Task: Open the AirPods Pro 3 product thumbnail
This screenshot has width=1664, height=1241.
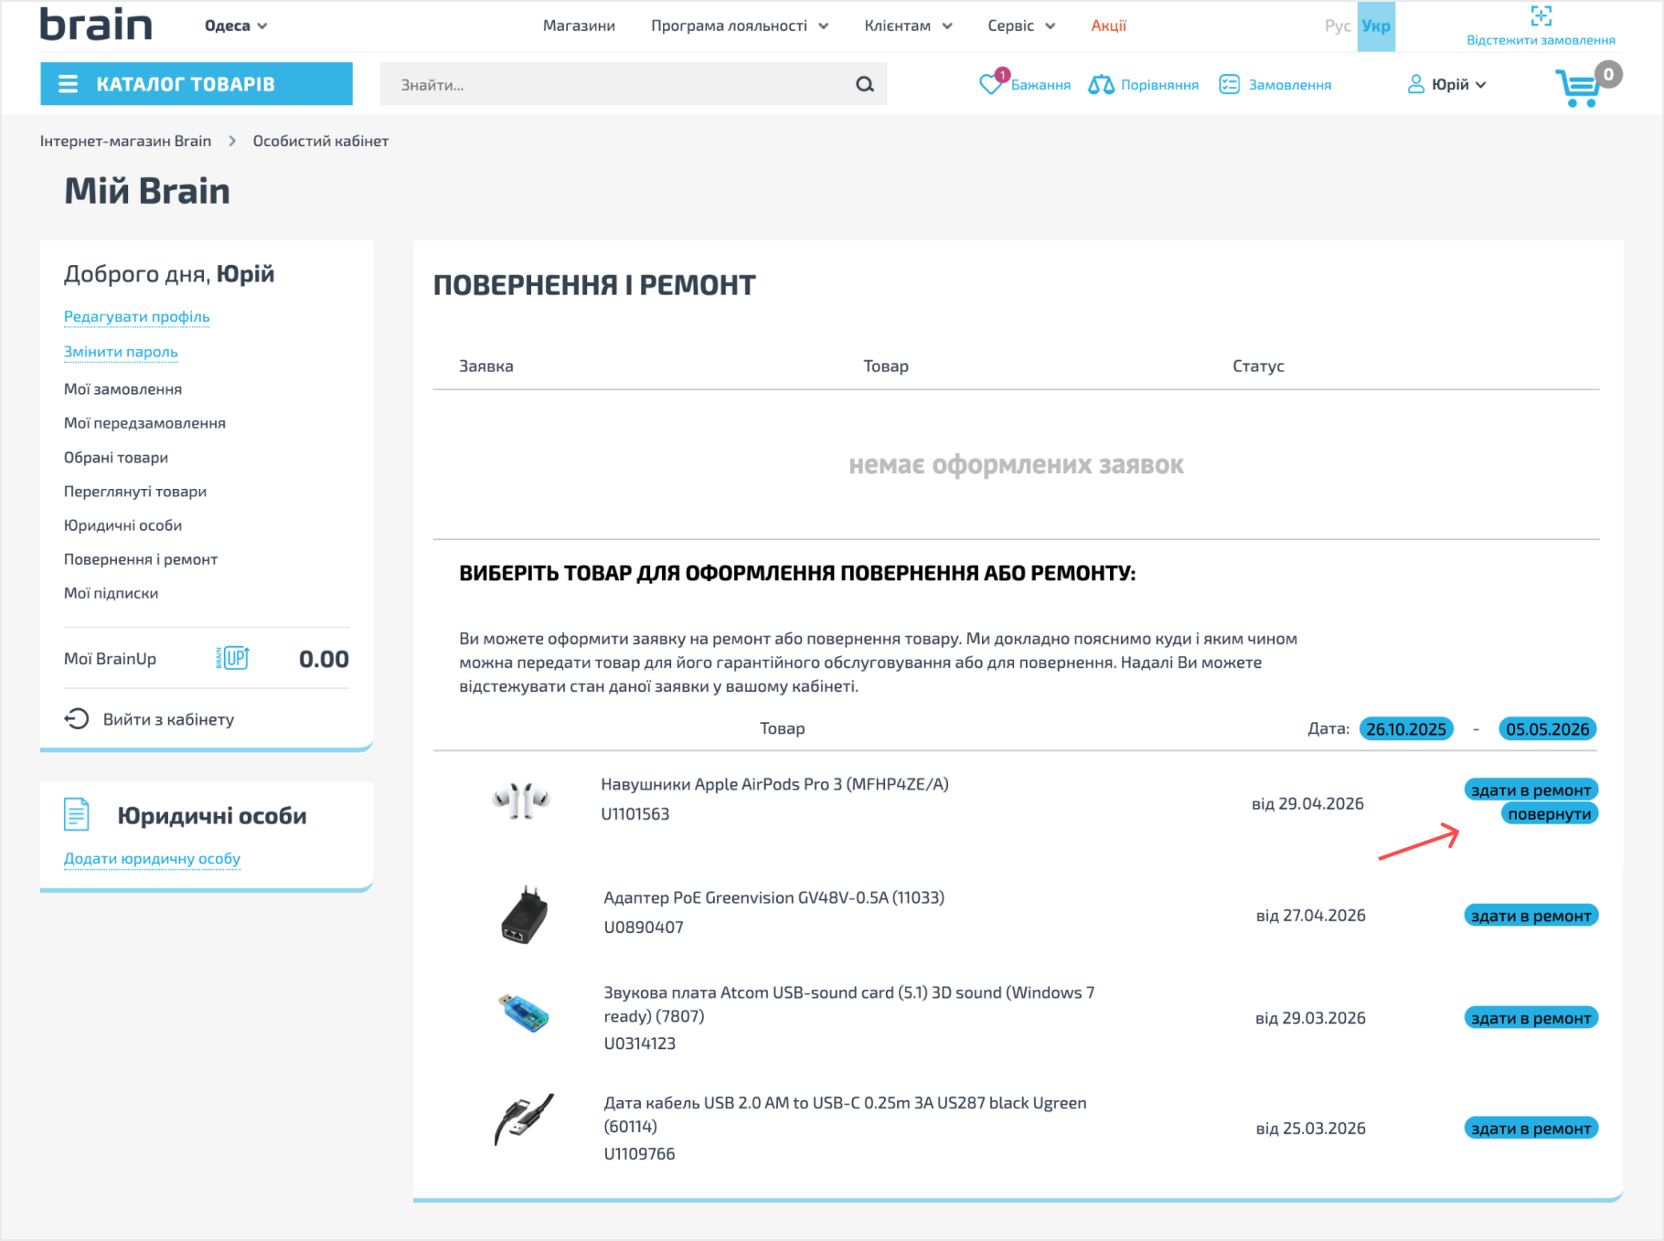Action: (522, 800)
